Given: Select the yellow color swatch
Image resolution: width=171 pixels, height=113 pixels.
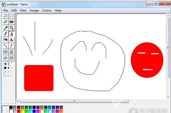Looking at the screenshot, I should coord(22,111).
